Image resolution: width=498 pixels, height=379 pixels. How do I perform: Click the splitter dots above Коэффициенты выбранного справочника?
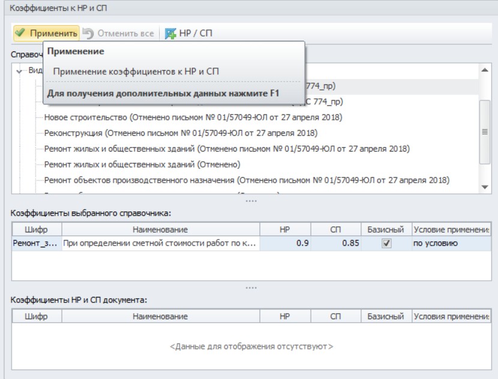click(x=251, y=201)
